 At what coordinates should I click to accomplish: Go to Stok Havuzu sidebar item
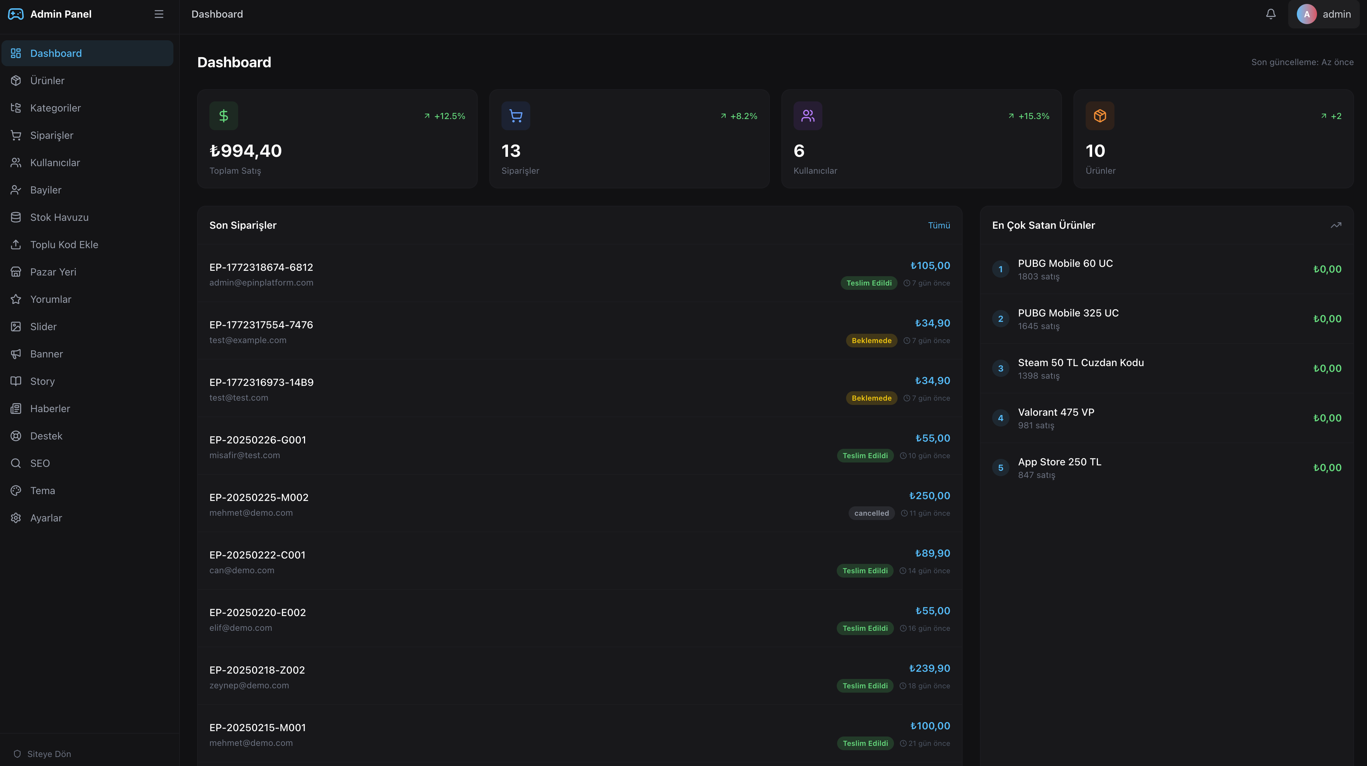coord(59,217)
